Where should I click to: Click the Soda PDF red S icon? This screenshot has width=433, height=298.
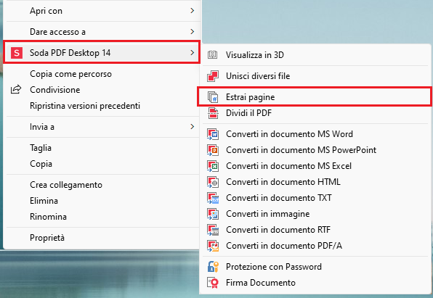pyautogui.click(x=17, y=52)
